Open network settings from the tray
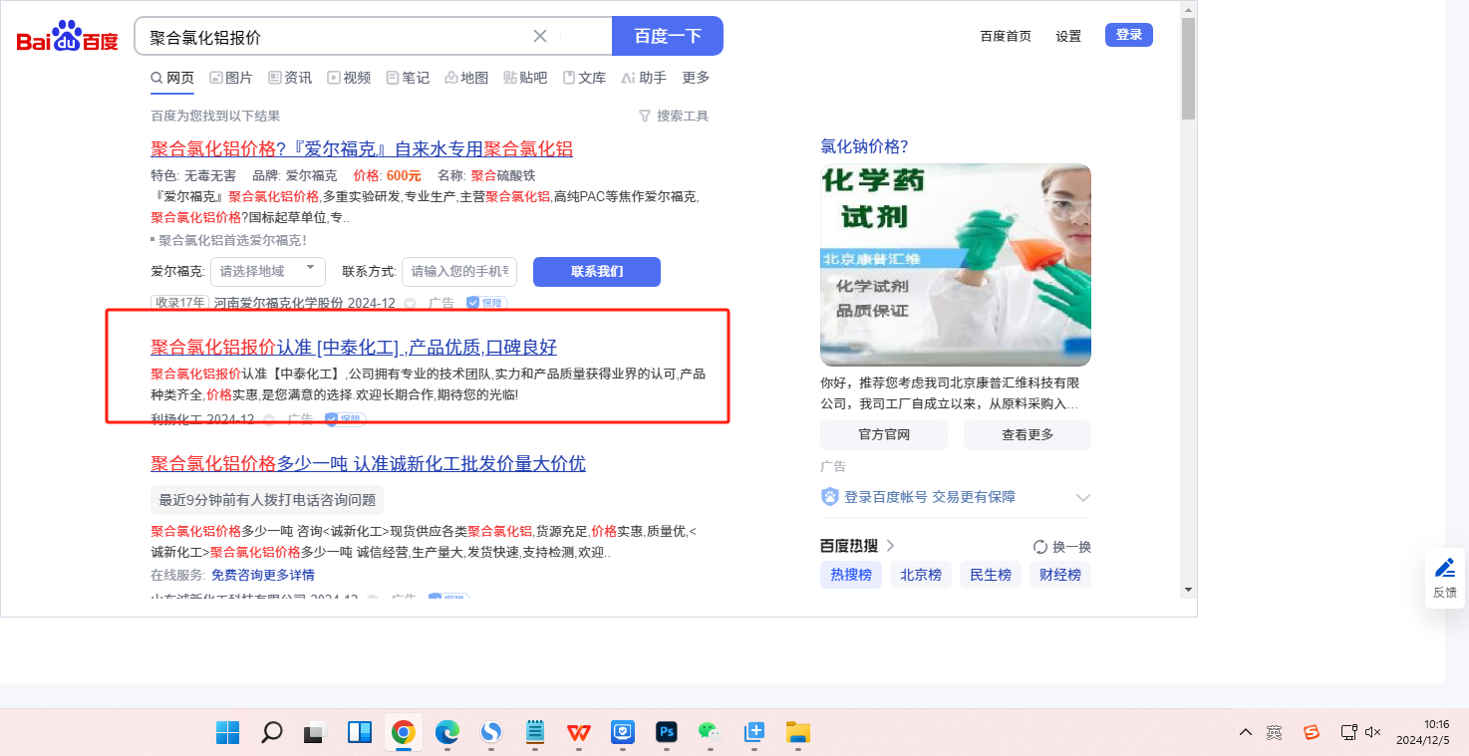The width and height of the screenshot is (1469, 756). click(x=1348, y=733)
